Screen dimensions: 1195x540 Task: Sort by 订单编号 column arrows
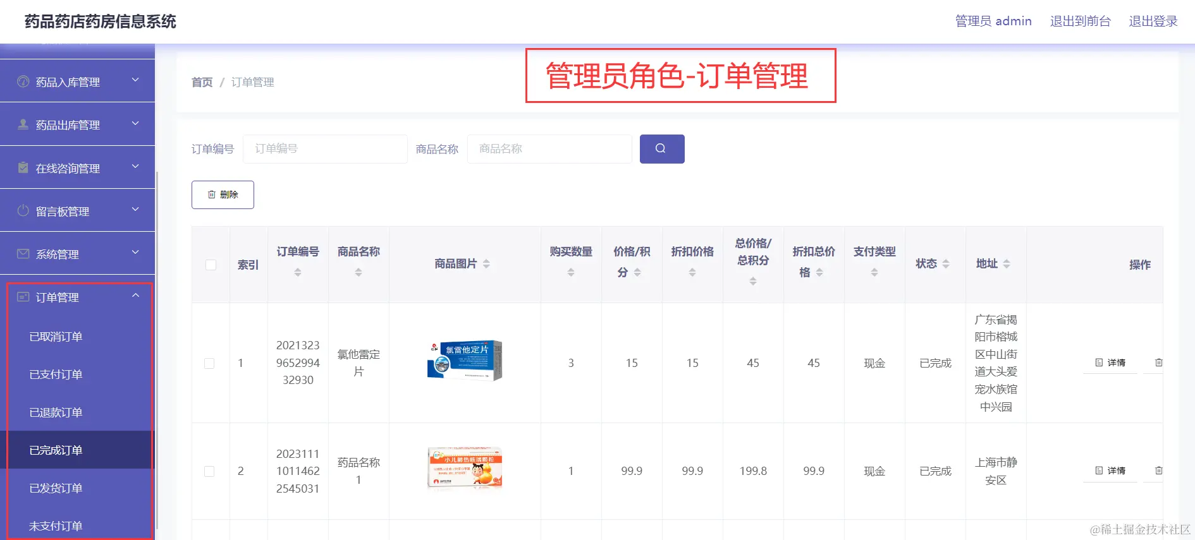[x=298, y=272]
